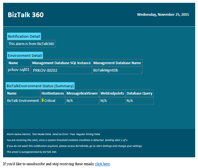Click Management Database Name column header
The width and height of the screenshot is (198, 168).
pos(117,63)
